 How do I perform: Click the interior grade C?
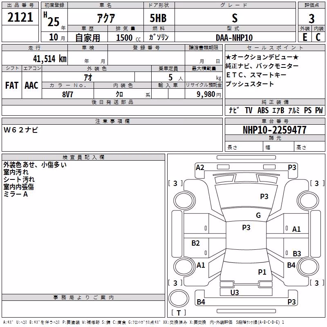coord(318,37)
